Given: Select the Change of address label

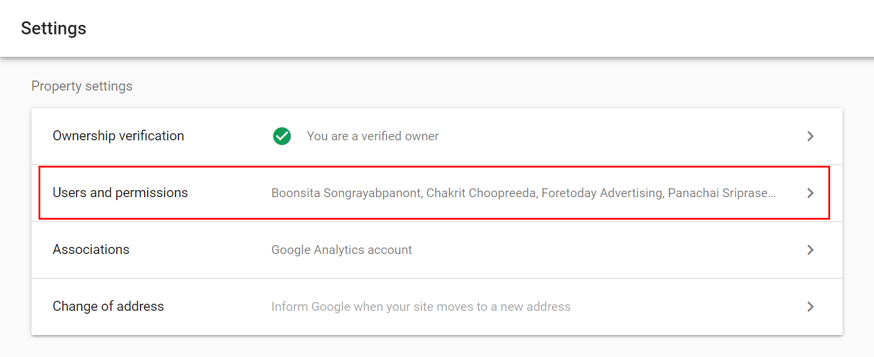Looking at the screenshot, I should [x=108, y=307].
